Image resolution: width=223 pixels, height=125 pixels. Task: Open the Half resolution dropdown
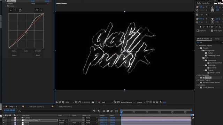pos(107,102)
